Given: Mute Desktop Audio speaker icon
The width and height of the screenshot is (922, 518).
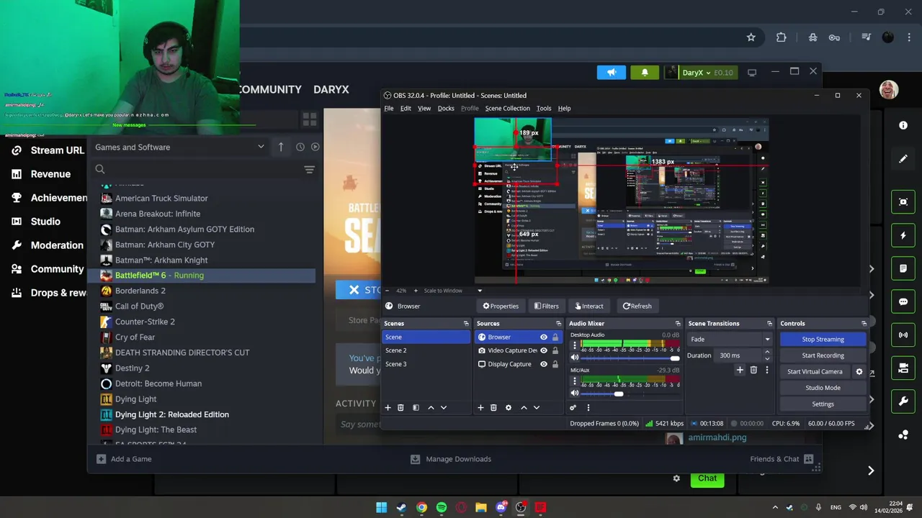Looking at the screenshot, I should click(574, 358).
